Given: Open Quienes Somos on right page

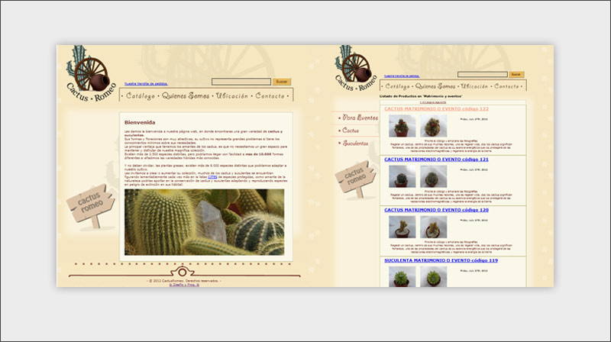Looking at the screenshot, I should pos(435,86).
